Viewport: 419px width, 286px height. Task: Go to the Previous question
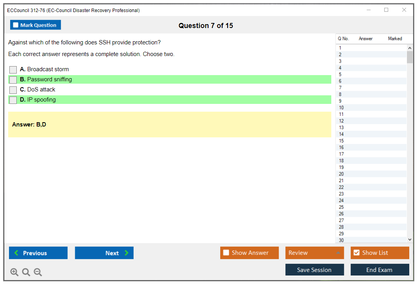point(38,253)
